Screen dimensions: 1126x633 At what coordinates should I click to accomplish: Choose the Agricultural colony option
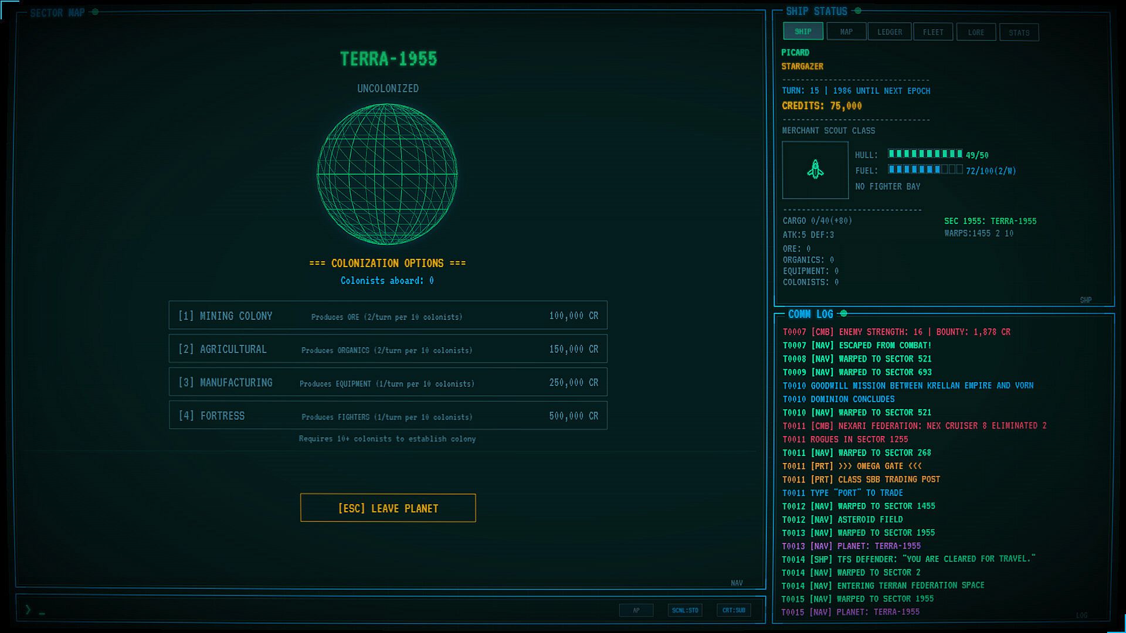click(x=388, y=349)
